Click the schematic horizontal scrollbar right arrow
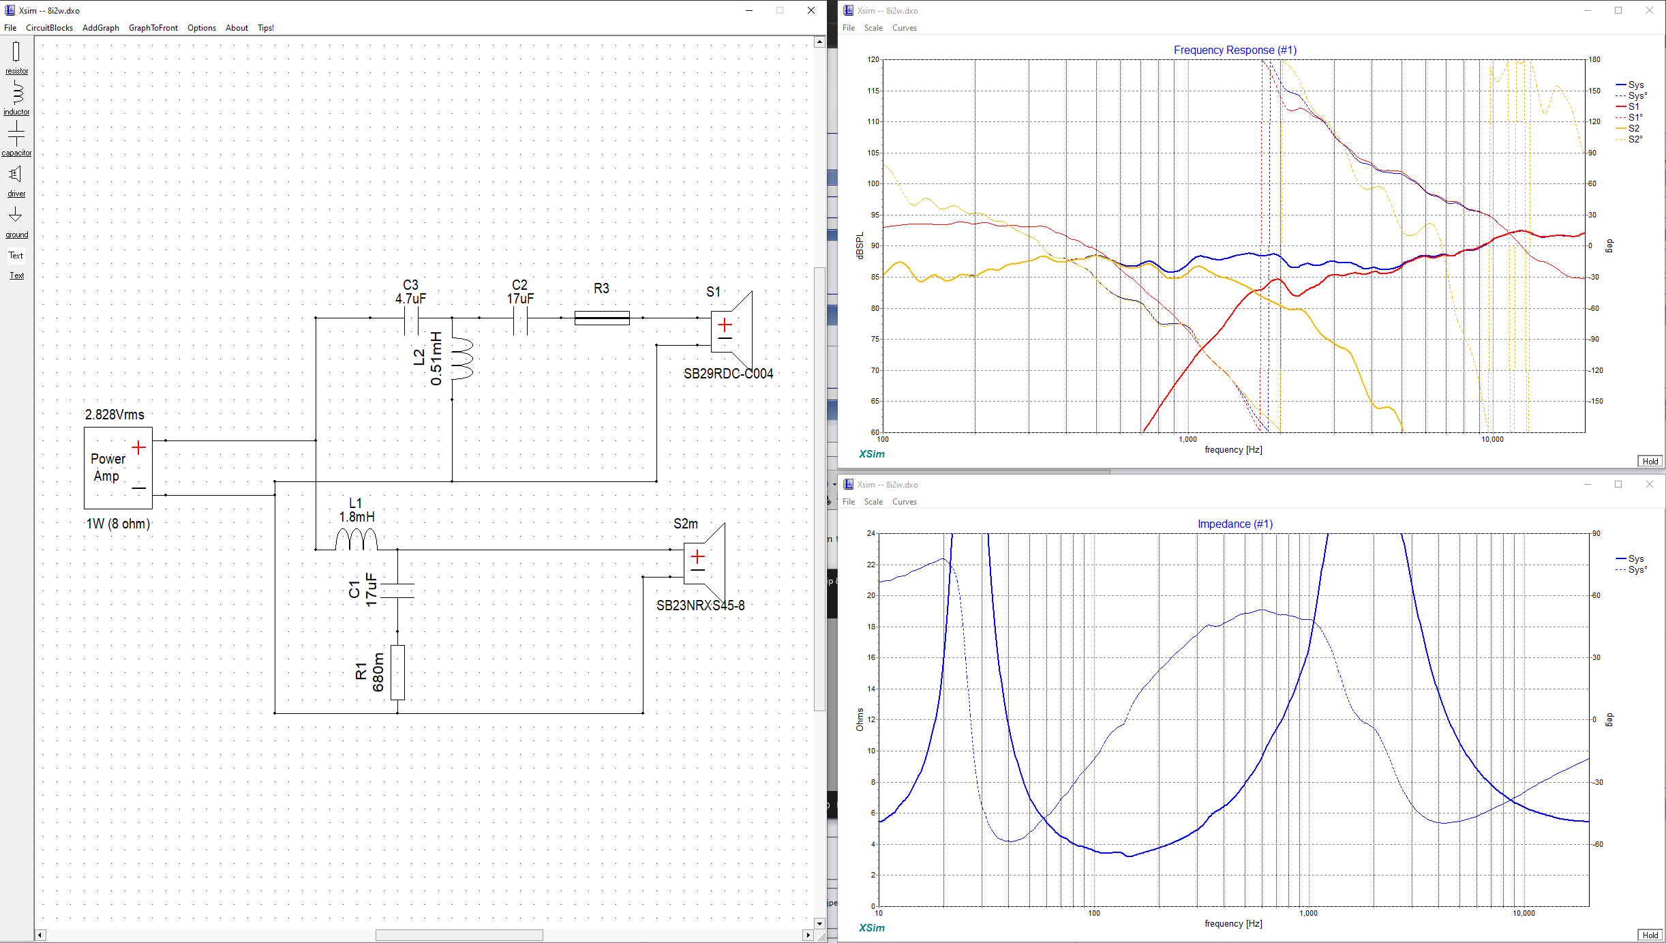Viewport: 1666px width, 943px height. pos(808,935)
